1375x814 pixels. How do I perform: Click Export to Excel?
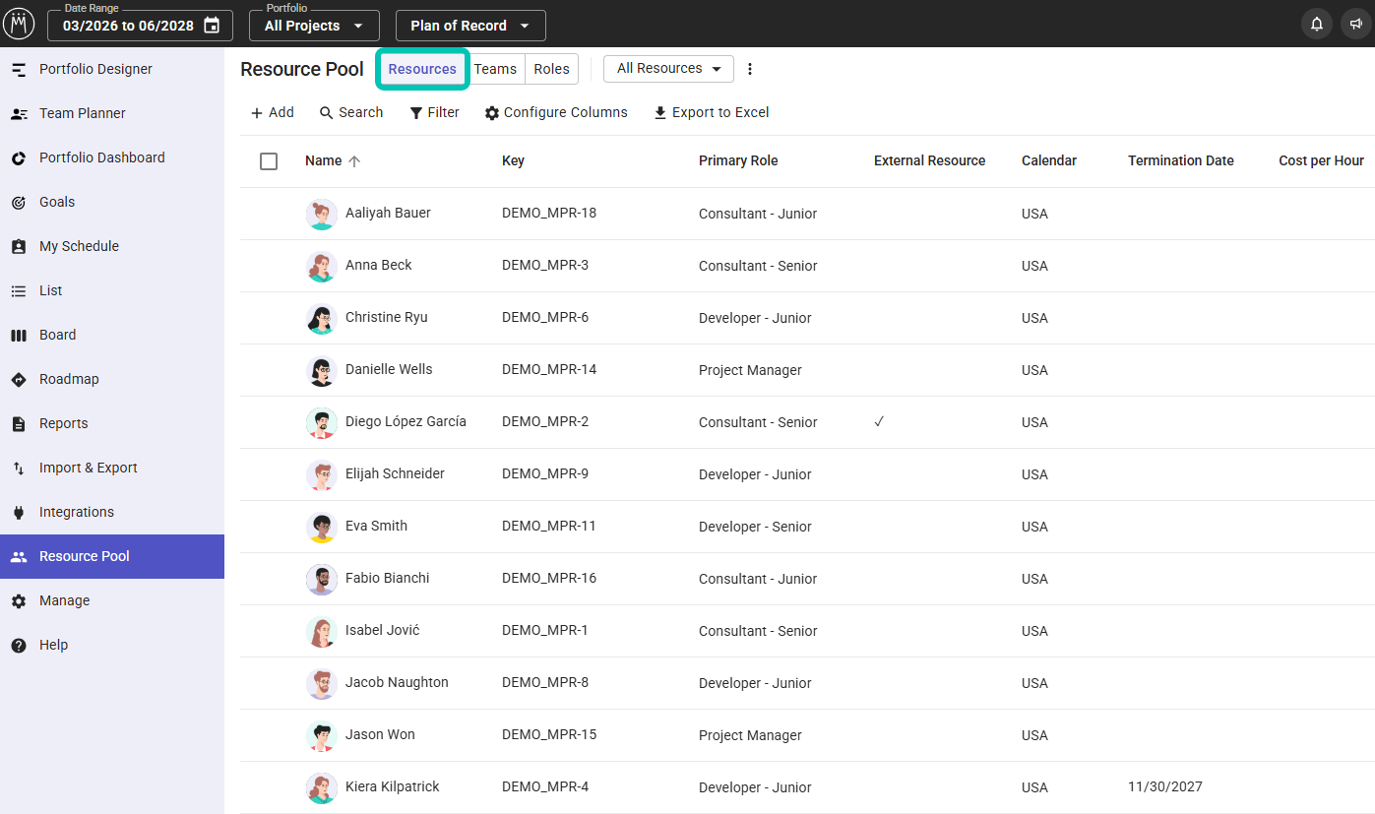pyautogui.click(x=712, y=113)
